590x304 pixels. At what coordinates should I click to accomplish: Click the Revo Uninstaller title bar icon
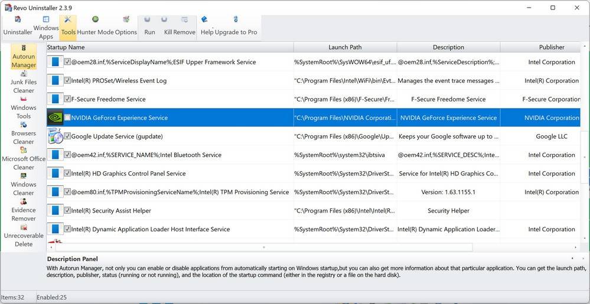[x=8, y=8]
